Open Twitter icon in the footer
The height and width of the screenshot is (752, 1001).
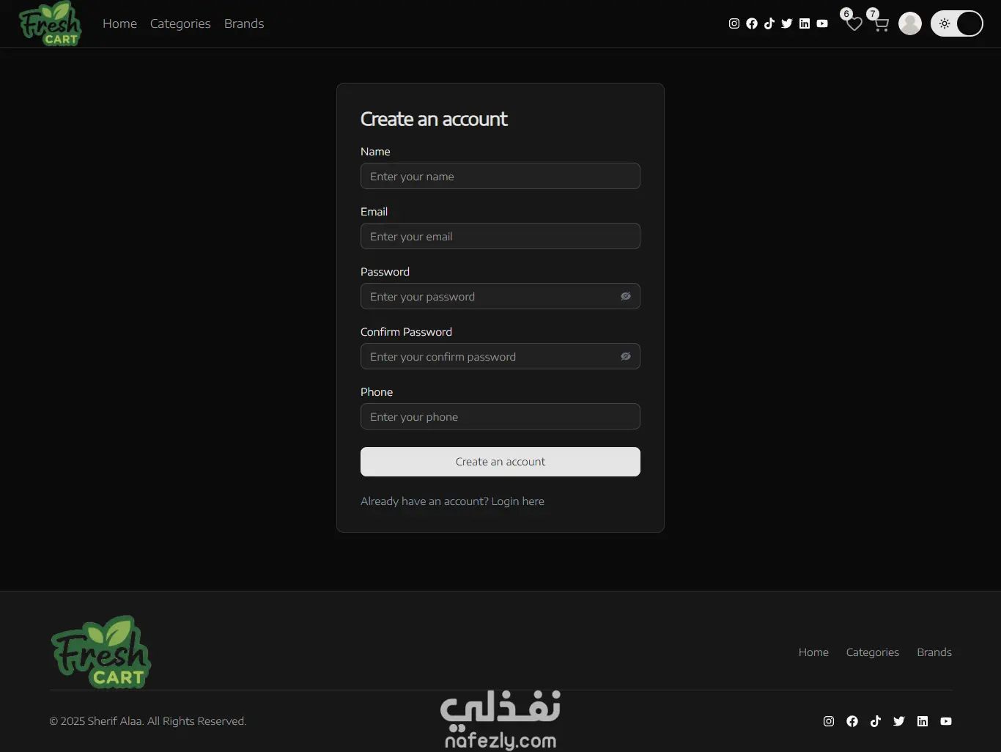click(899, 721)
